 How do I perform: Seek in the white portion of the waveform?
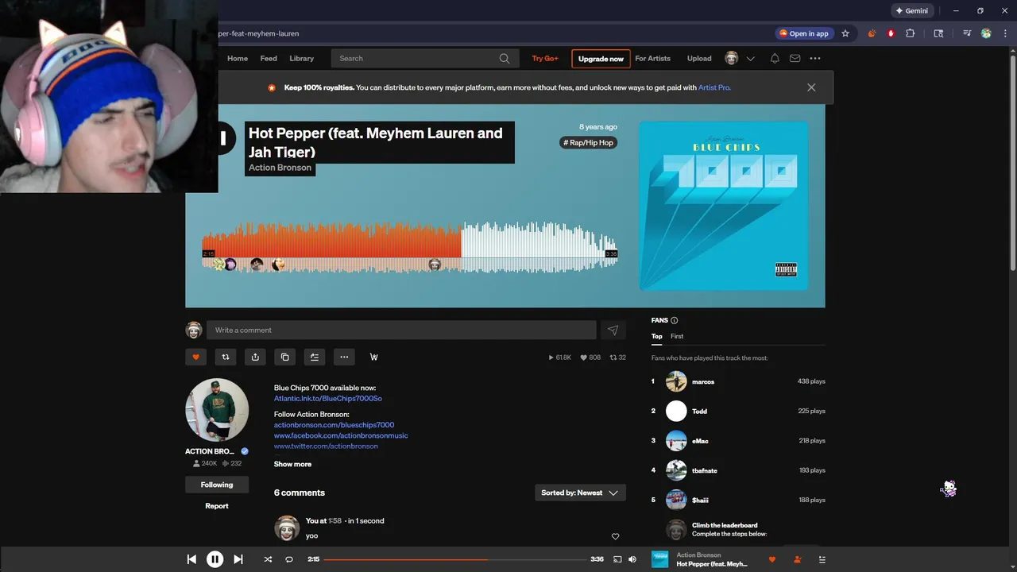(x=539, y=248)
